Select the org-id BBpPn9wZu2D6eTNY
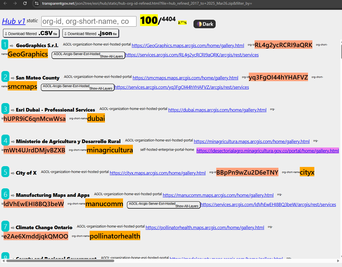Viewport: 342px width, 267px height. point(247,172)
